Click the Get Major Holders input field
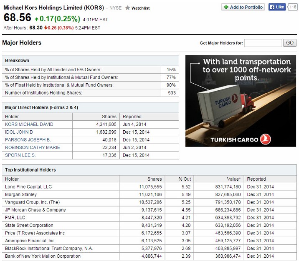This screenshot has width=299, height=261. pyautogui.click(x=263, y=43)
